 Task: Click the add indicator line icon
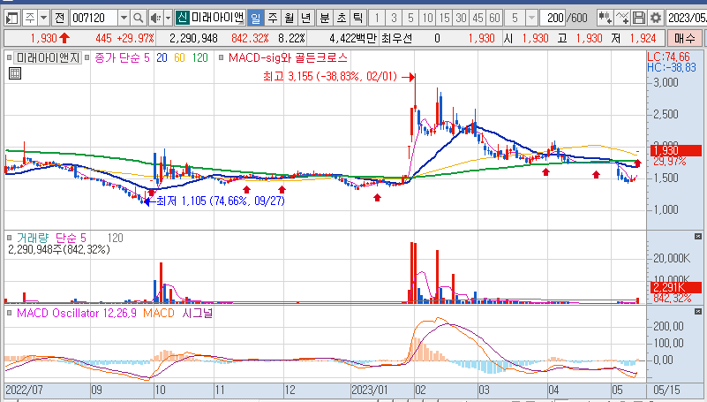622,18
